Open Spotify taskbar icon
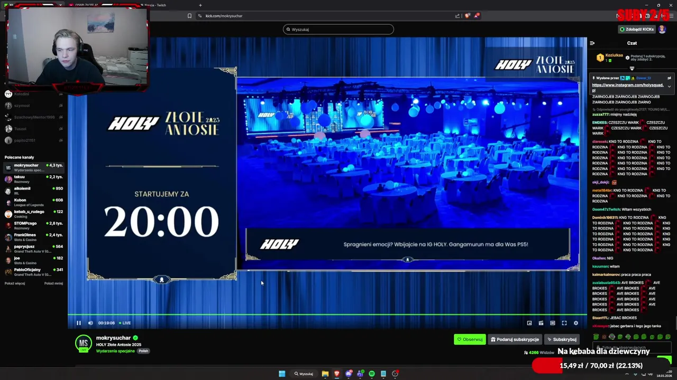This screenshot has height=380, width=677. pos(372,374)
